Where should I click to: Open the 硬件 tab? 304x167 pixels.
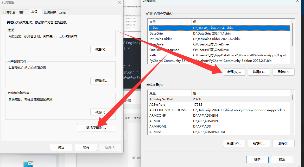[22, 12]
